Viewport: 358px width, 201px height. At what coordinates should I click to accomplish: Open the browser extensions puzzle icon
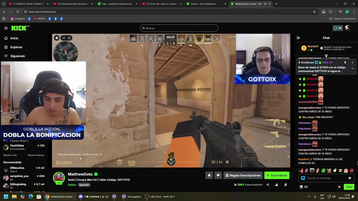pos(330,12)
